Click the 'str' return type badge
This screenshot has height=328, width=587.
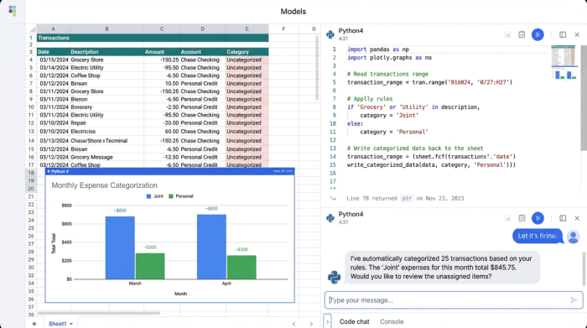pos(407,199)
